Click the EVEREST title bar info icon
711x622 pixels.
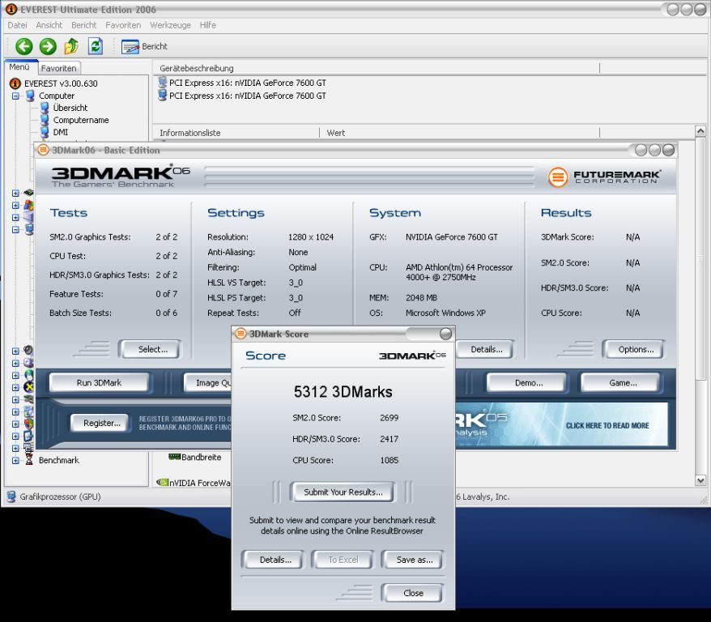click(x=11, y=9)
